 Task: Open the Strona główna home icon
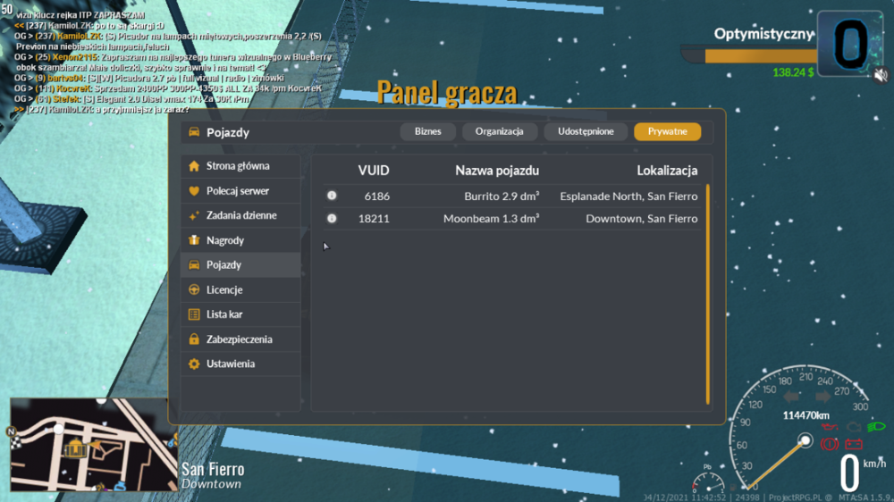click(x=194, y=166)
